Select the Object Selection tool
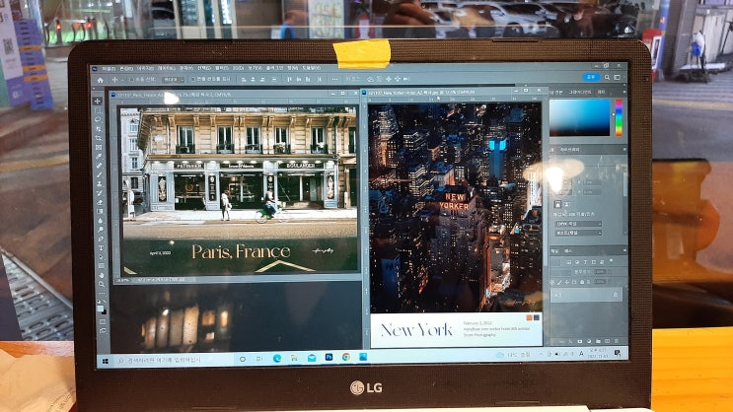Image resolution: width=733 pixels, height=412 pixels. point(99,129)
